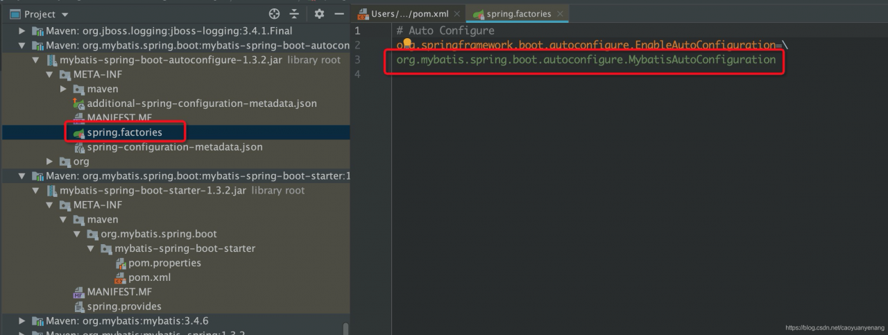The height and width of the screenshot is (335, 888).
Task: Expand maven folder under autoconfigure META-INF
Action: (x=64, y=89)
